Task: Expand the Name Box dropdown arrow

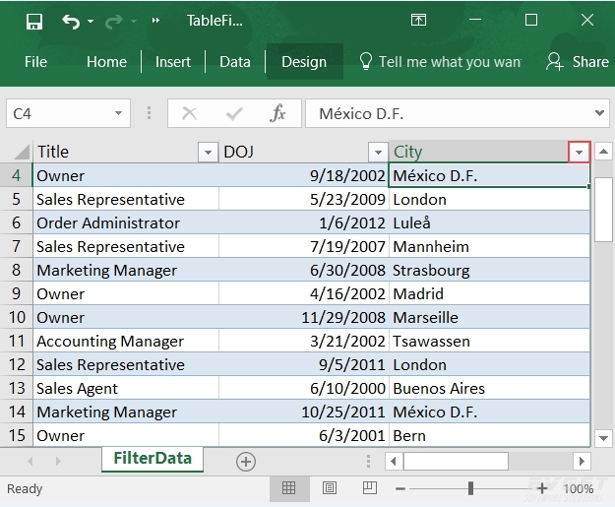Action: point(118,114)
